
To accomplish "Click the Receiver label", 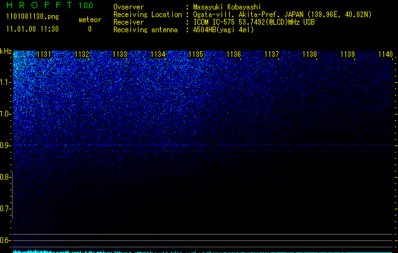I will pos(128,22).
